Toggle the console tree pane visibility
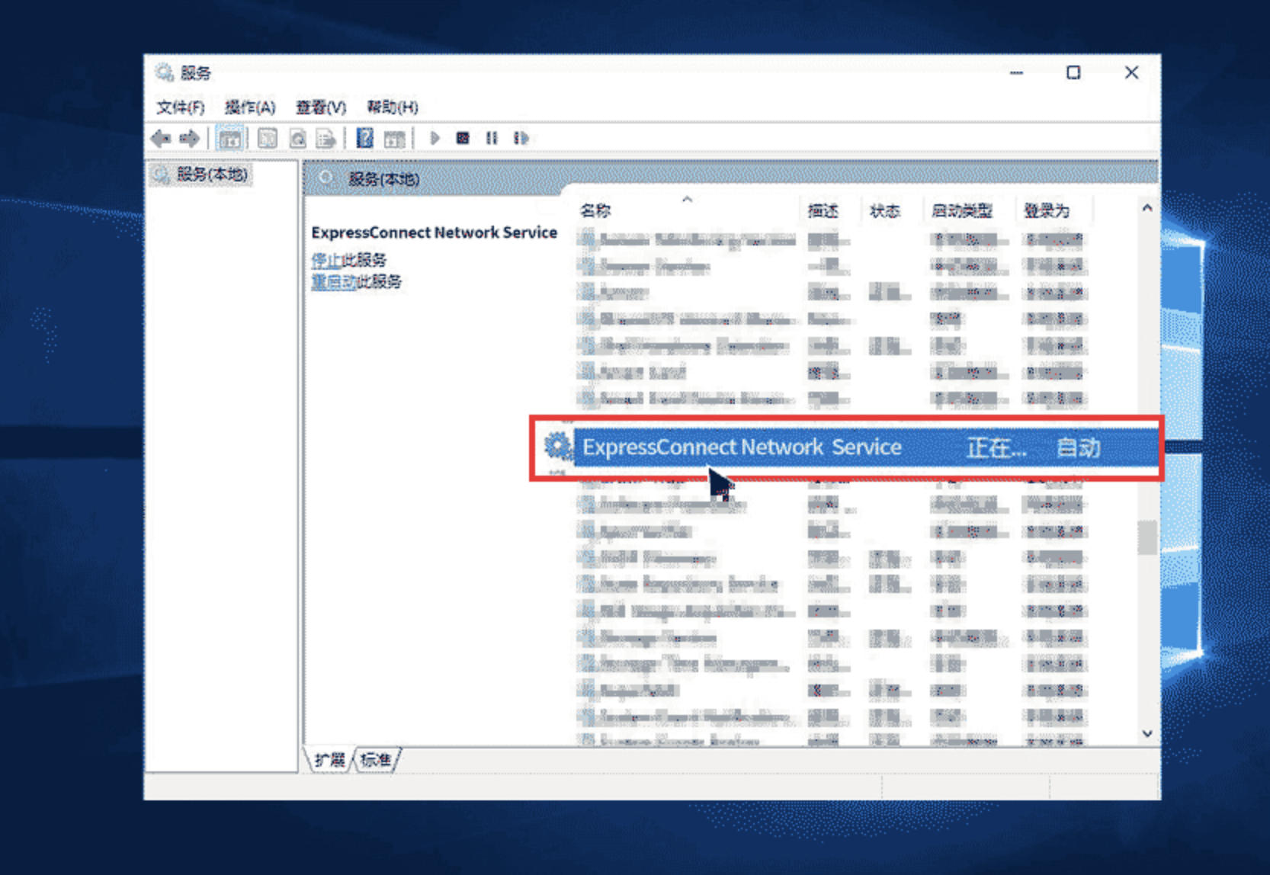Screen dimensions: 1270x875 pyautogui.click(x=230, y=139)
